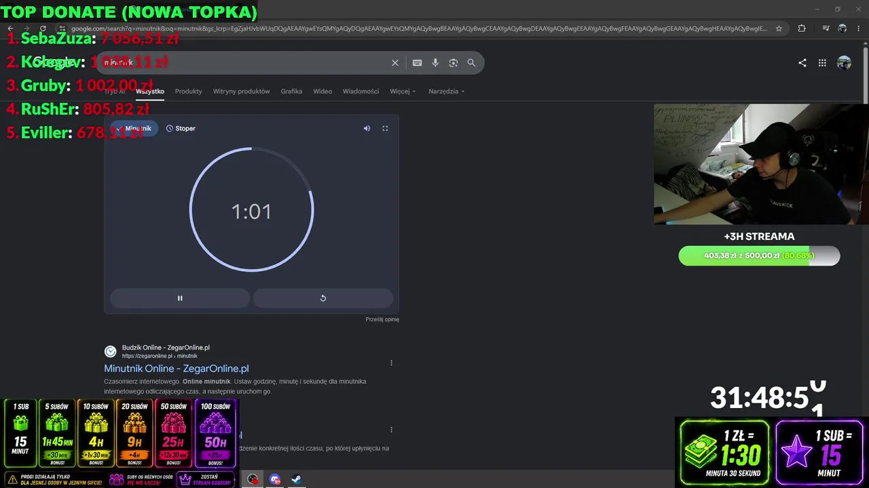Pause the running timer

click(x=180, y=298)
